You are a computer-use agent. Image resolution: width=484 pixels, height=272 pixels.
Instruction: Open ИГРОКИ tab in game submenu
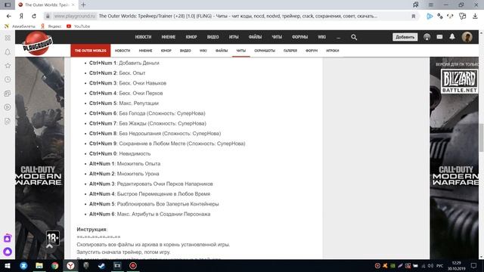(333, 51)
